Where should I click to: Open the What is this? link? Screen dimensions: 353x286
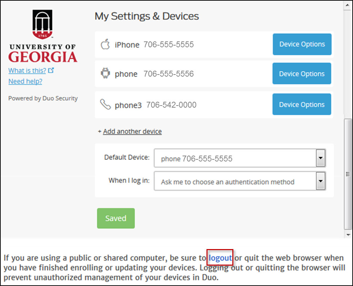click(x=27, y=70)
